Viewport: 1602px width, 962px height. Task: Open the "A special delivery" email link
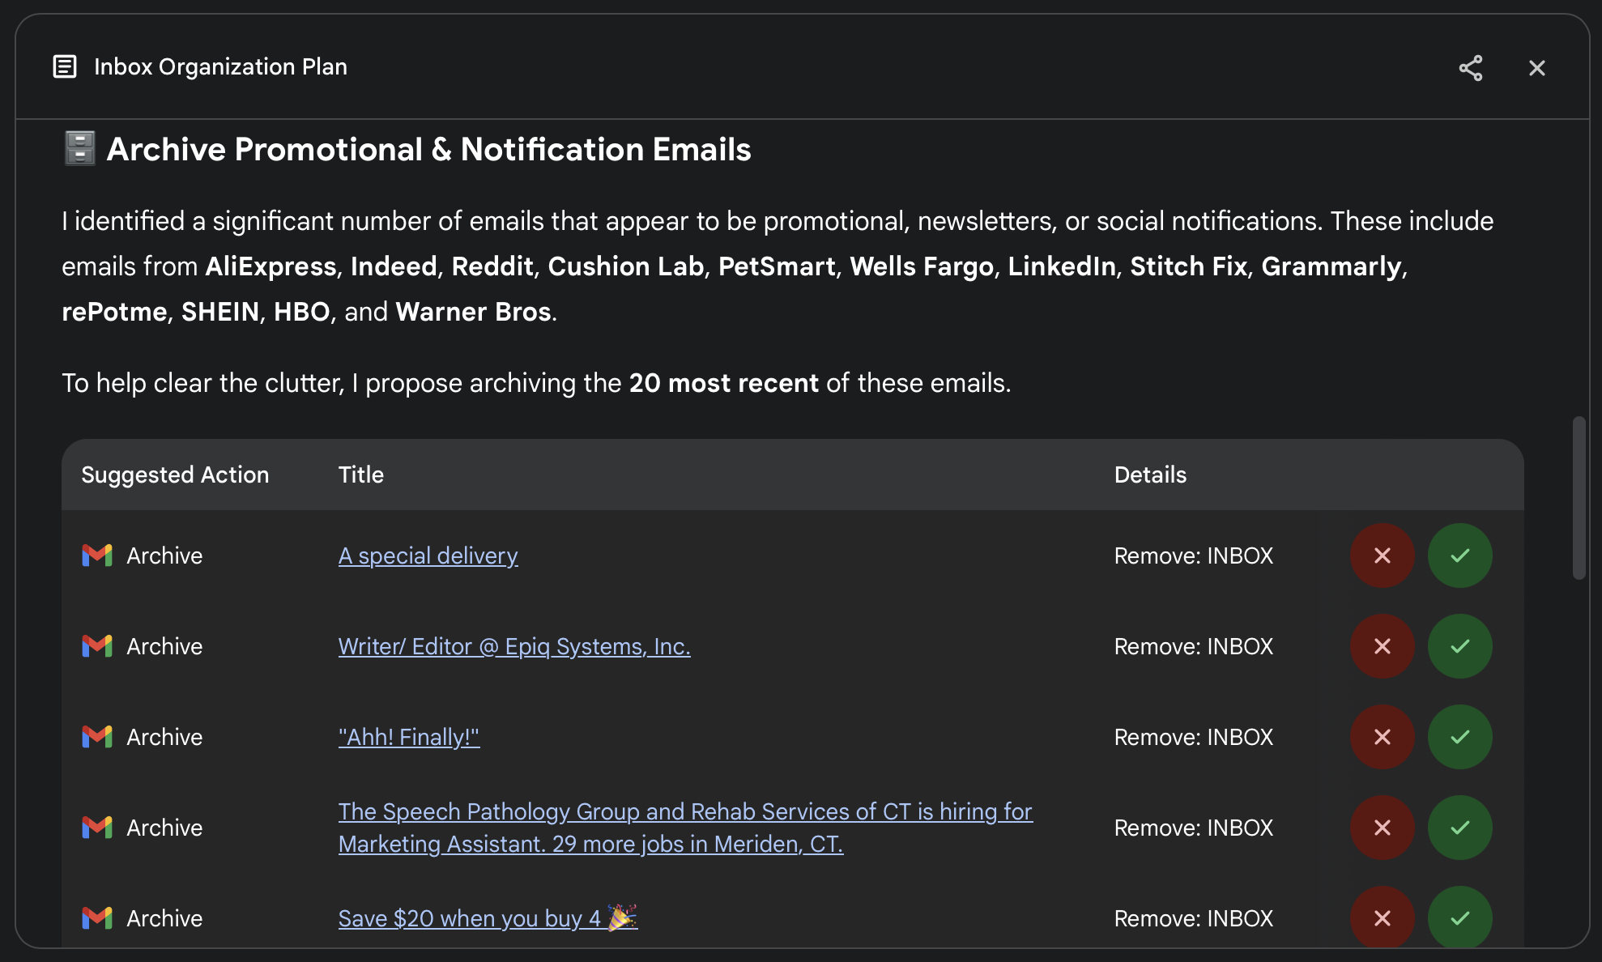coord(428,555)
